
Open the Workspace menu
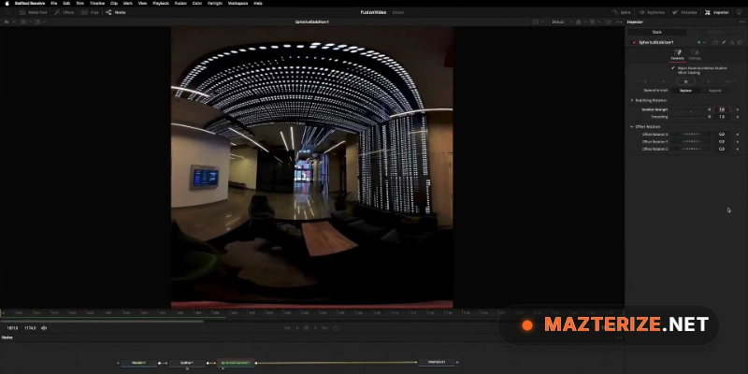click(237, 3)
